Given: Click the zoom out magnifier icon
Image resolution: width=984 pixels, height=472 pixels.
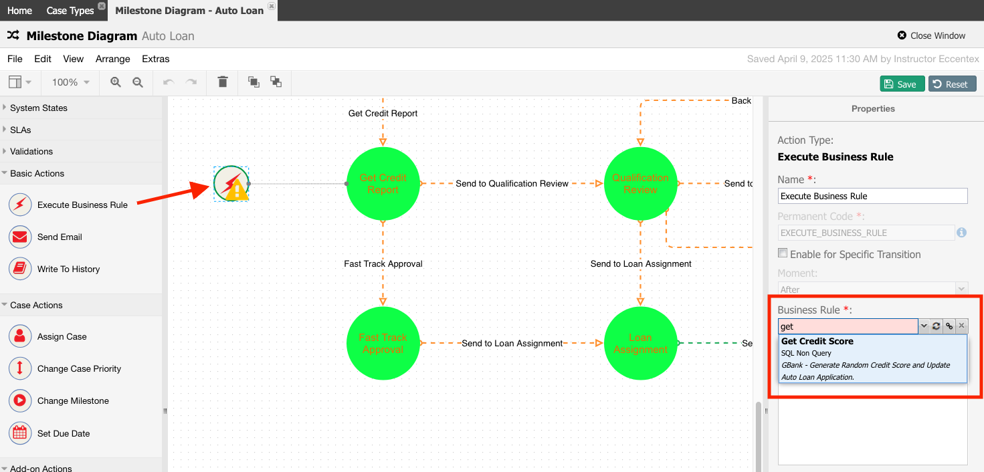Looking at the screenshot, I should click(138, 82).
